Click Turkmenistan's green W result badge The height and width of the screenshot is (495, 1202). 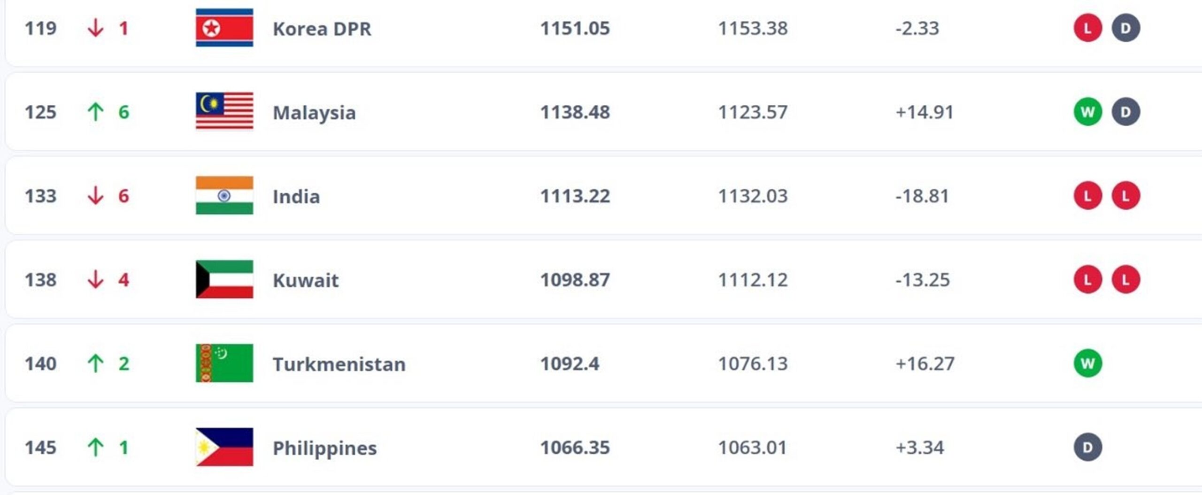(1088, 364)
